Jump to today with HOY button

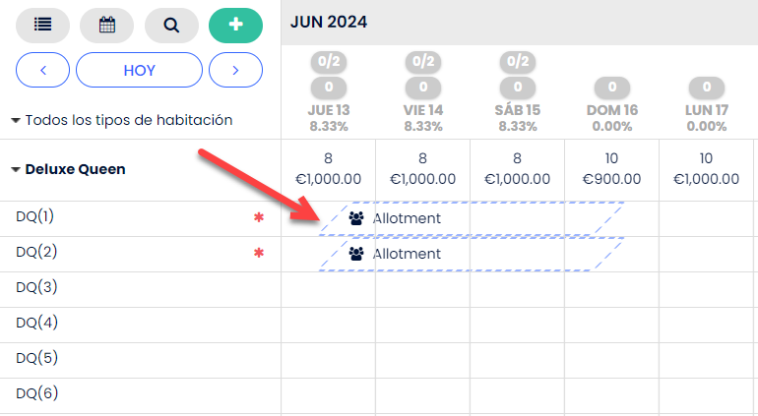139,70
